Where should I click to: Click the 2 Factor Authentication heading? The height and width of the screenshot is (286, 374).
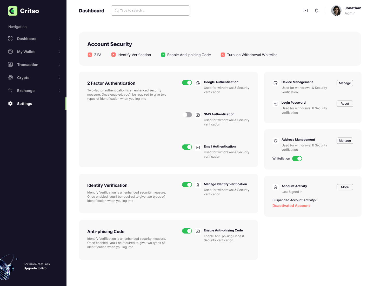(x=111, y=83)
